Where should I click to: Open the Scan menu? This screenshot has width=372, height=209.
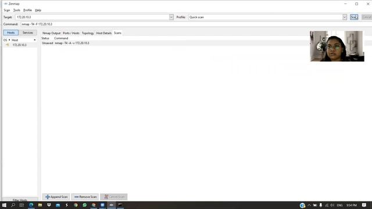point(7,10)
